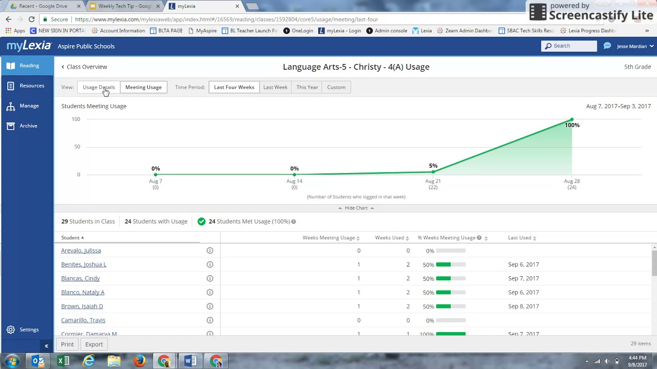Open Apps shortcut in bookmarks bar
Viewport: 657px width, 369px height.
(x=15, y=31)
